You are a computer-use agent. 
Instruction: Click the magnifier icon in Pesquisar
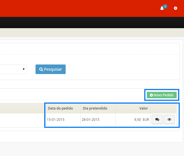41,69
